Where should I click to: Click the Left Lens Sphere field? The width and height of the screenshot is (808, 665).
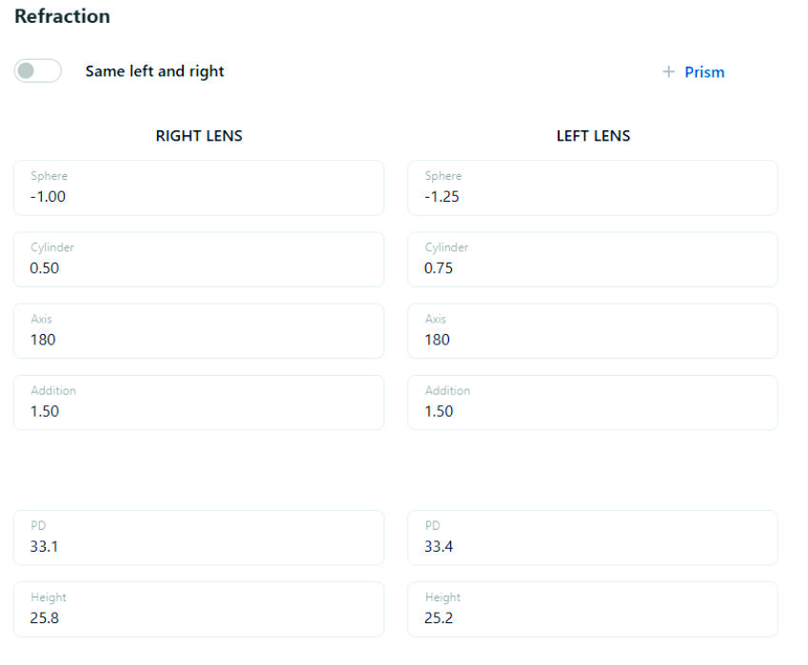(x=592, y=188)
